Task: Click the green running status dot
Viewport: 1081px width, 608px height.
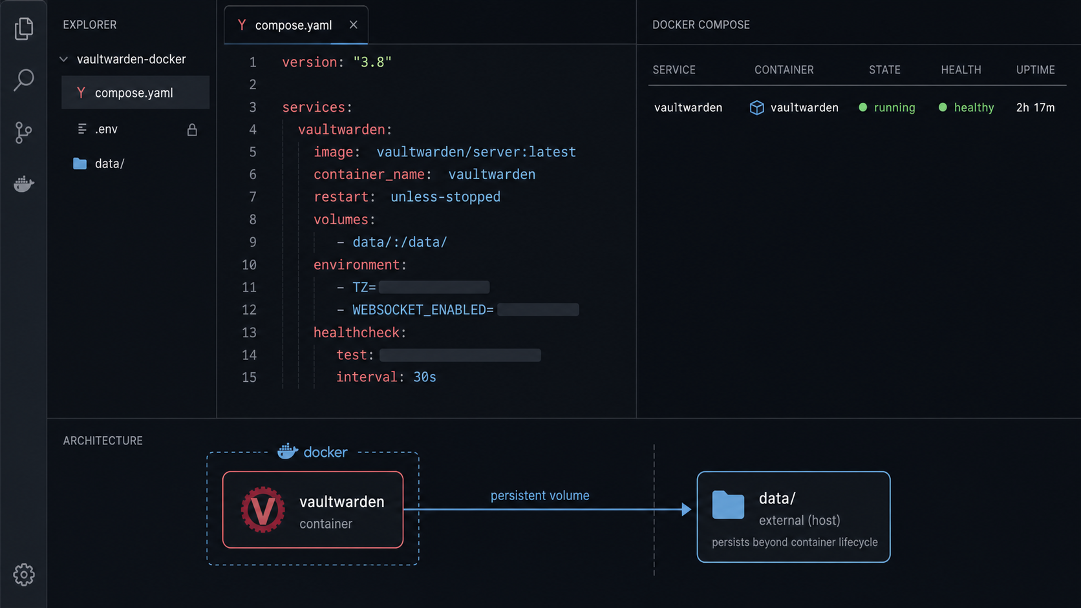Action: point(862,107)
